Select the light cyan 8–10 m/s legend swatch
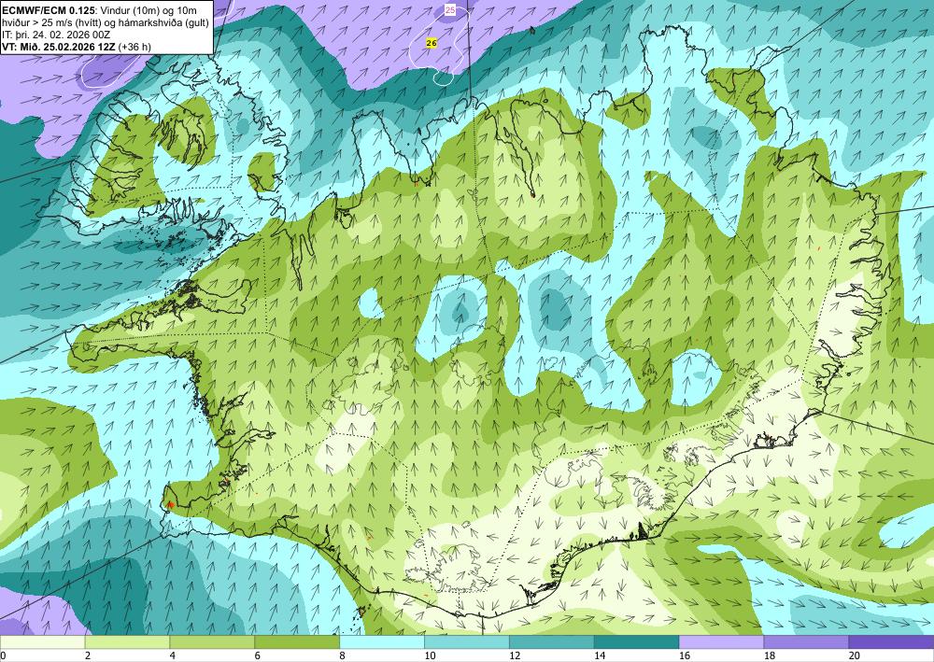934x662 pixels. coord(382,642)
